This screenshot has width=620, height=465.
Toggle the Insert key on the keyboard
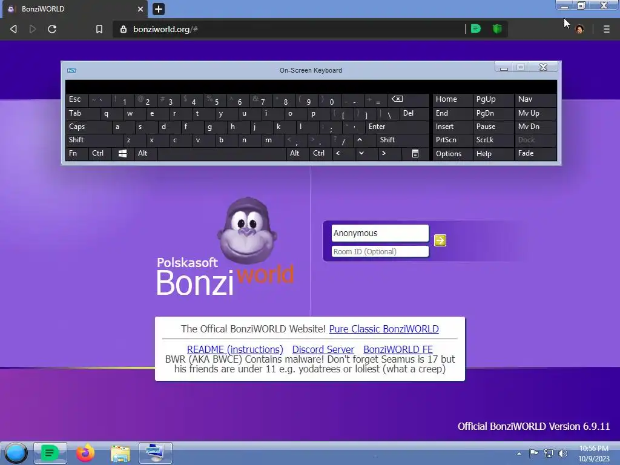452,127
